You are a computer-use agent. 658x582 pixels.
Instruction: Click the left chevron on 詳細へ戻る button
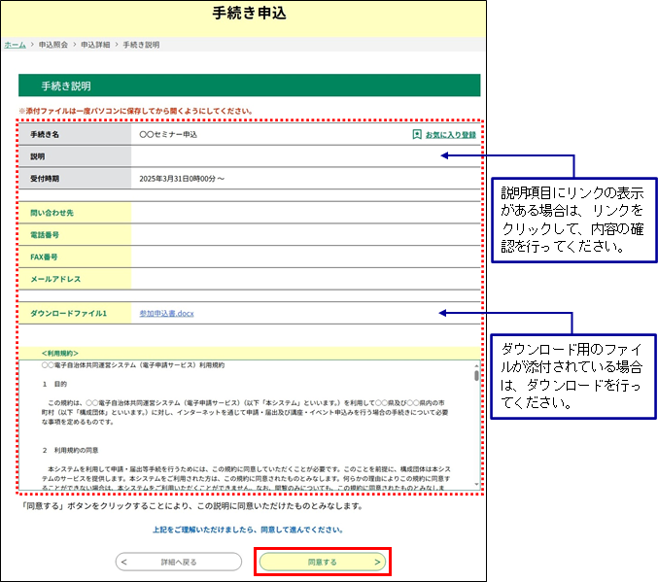tap(125, 562)
